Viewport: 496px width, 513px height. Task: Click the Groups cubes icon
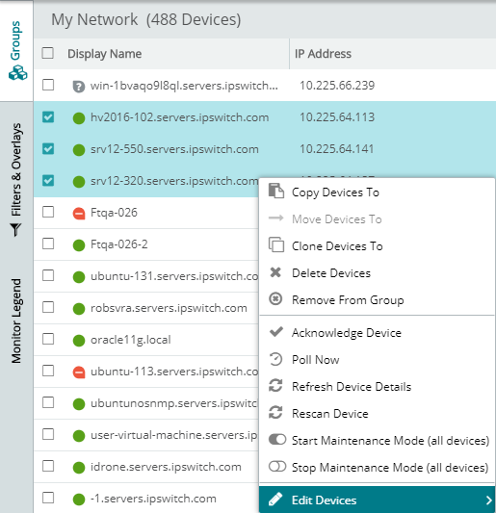point(17,72)
